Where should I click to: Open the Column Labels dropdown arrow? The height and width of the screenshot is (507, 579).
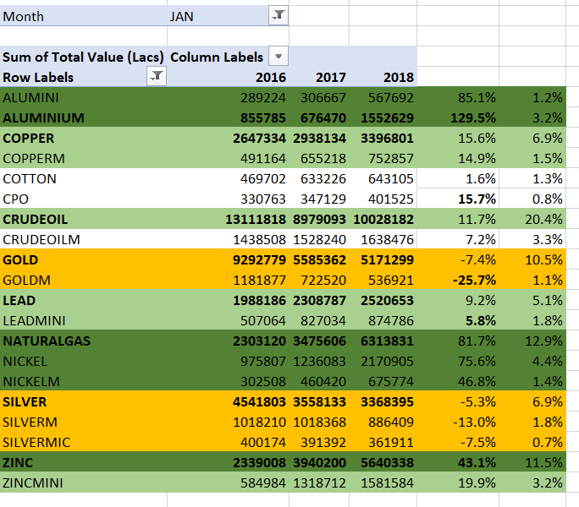277,57
